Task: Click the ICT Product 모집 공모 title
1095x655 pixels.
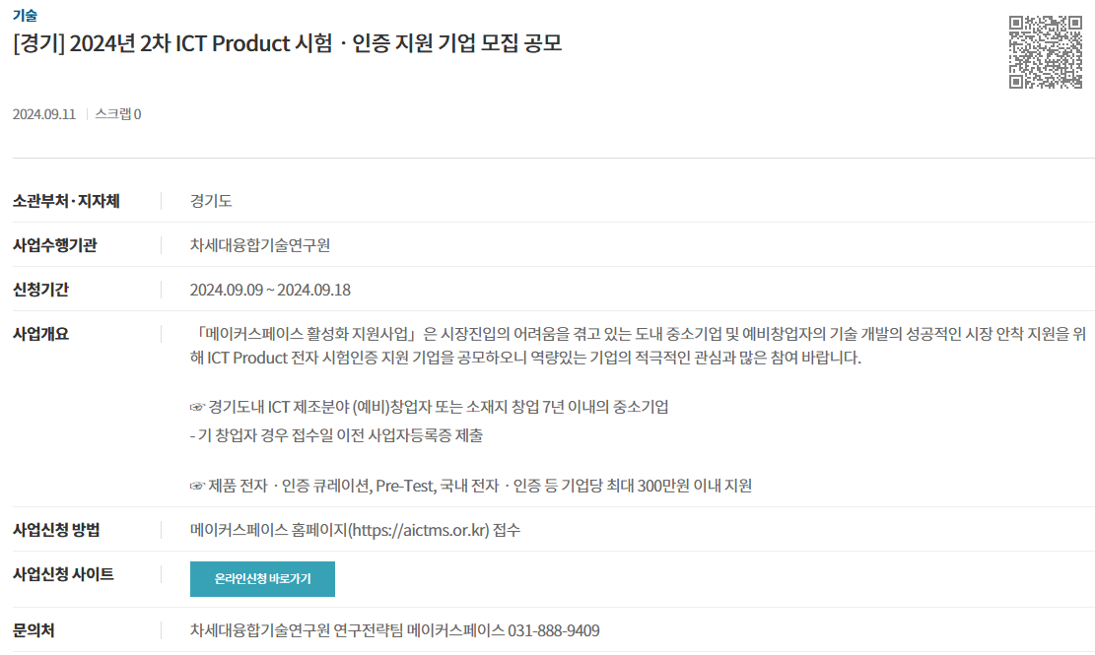Action: click(288, 43)
